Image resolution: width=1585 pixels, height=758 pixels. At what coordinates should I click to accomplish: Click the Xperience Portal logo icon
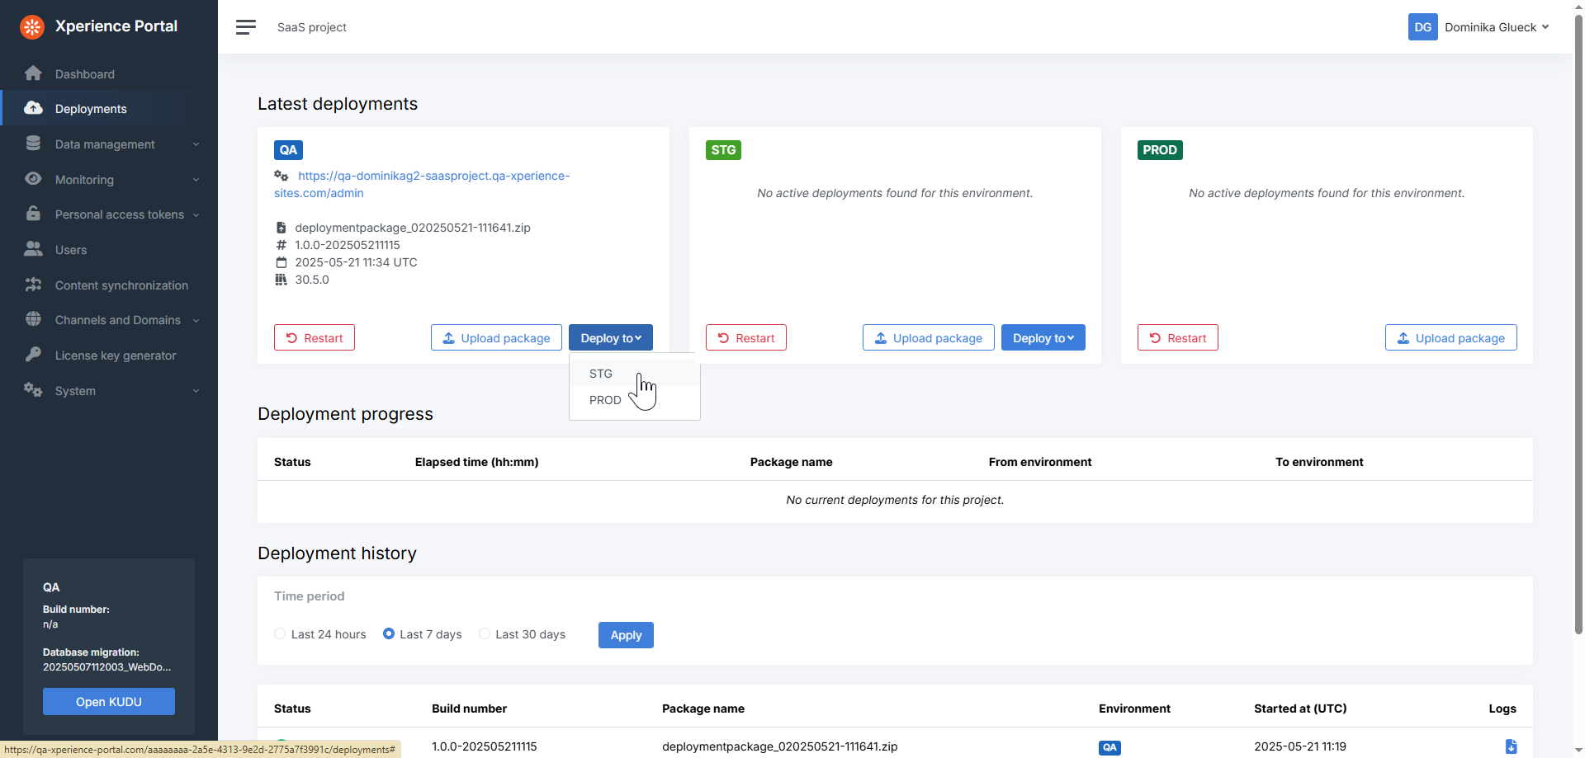32,26
